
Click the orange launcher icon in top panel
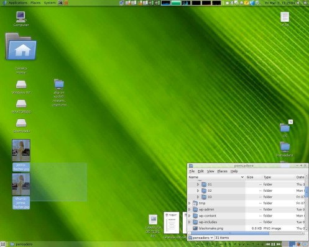(66, 2)
